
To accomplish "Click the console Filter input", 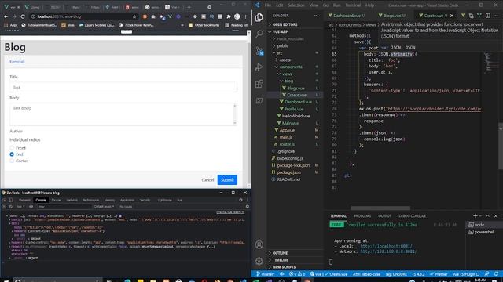I will point(64,207).
